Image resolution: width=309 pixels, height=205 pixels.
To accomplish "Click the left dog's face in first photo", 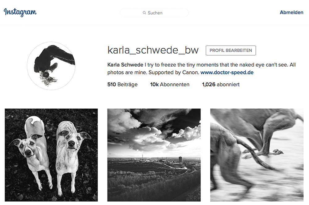I will coord(27,147).
